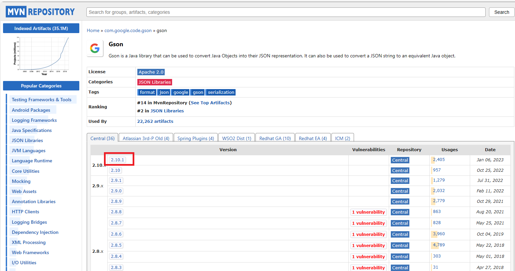View 1 vulnerability for version 2.8.6
Image resolution: width=515 pixels, height=271 pixels.
(369, 234)
